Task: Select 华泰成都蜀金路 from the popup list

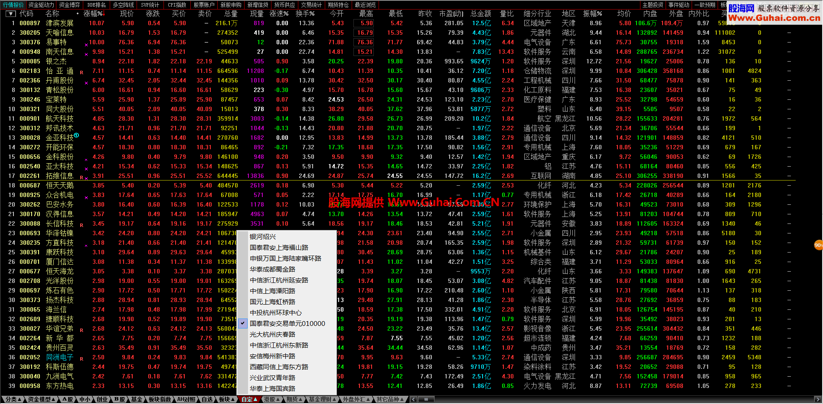Action: point(287,269)
